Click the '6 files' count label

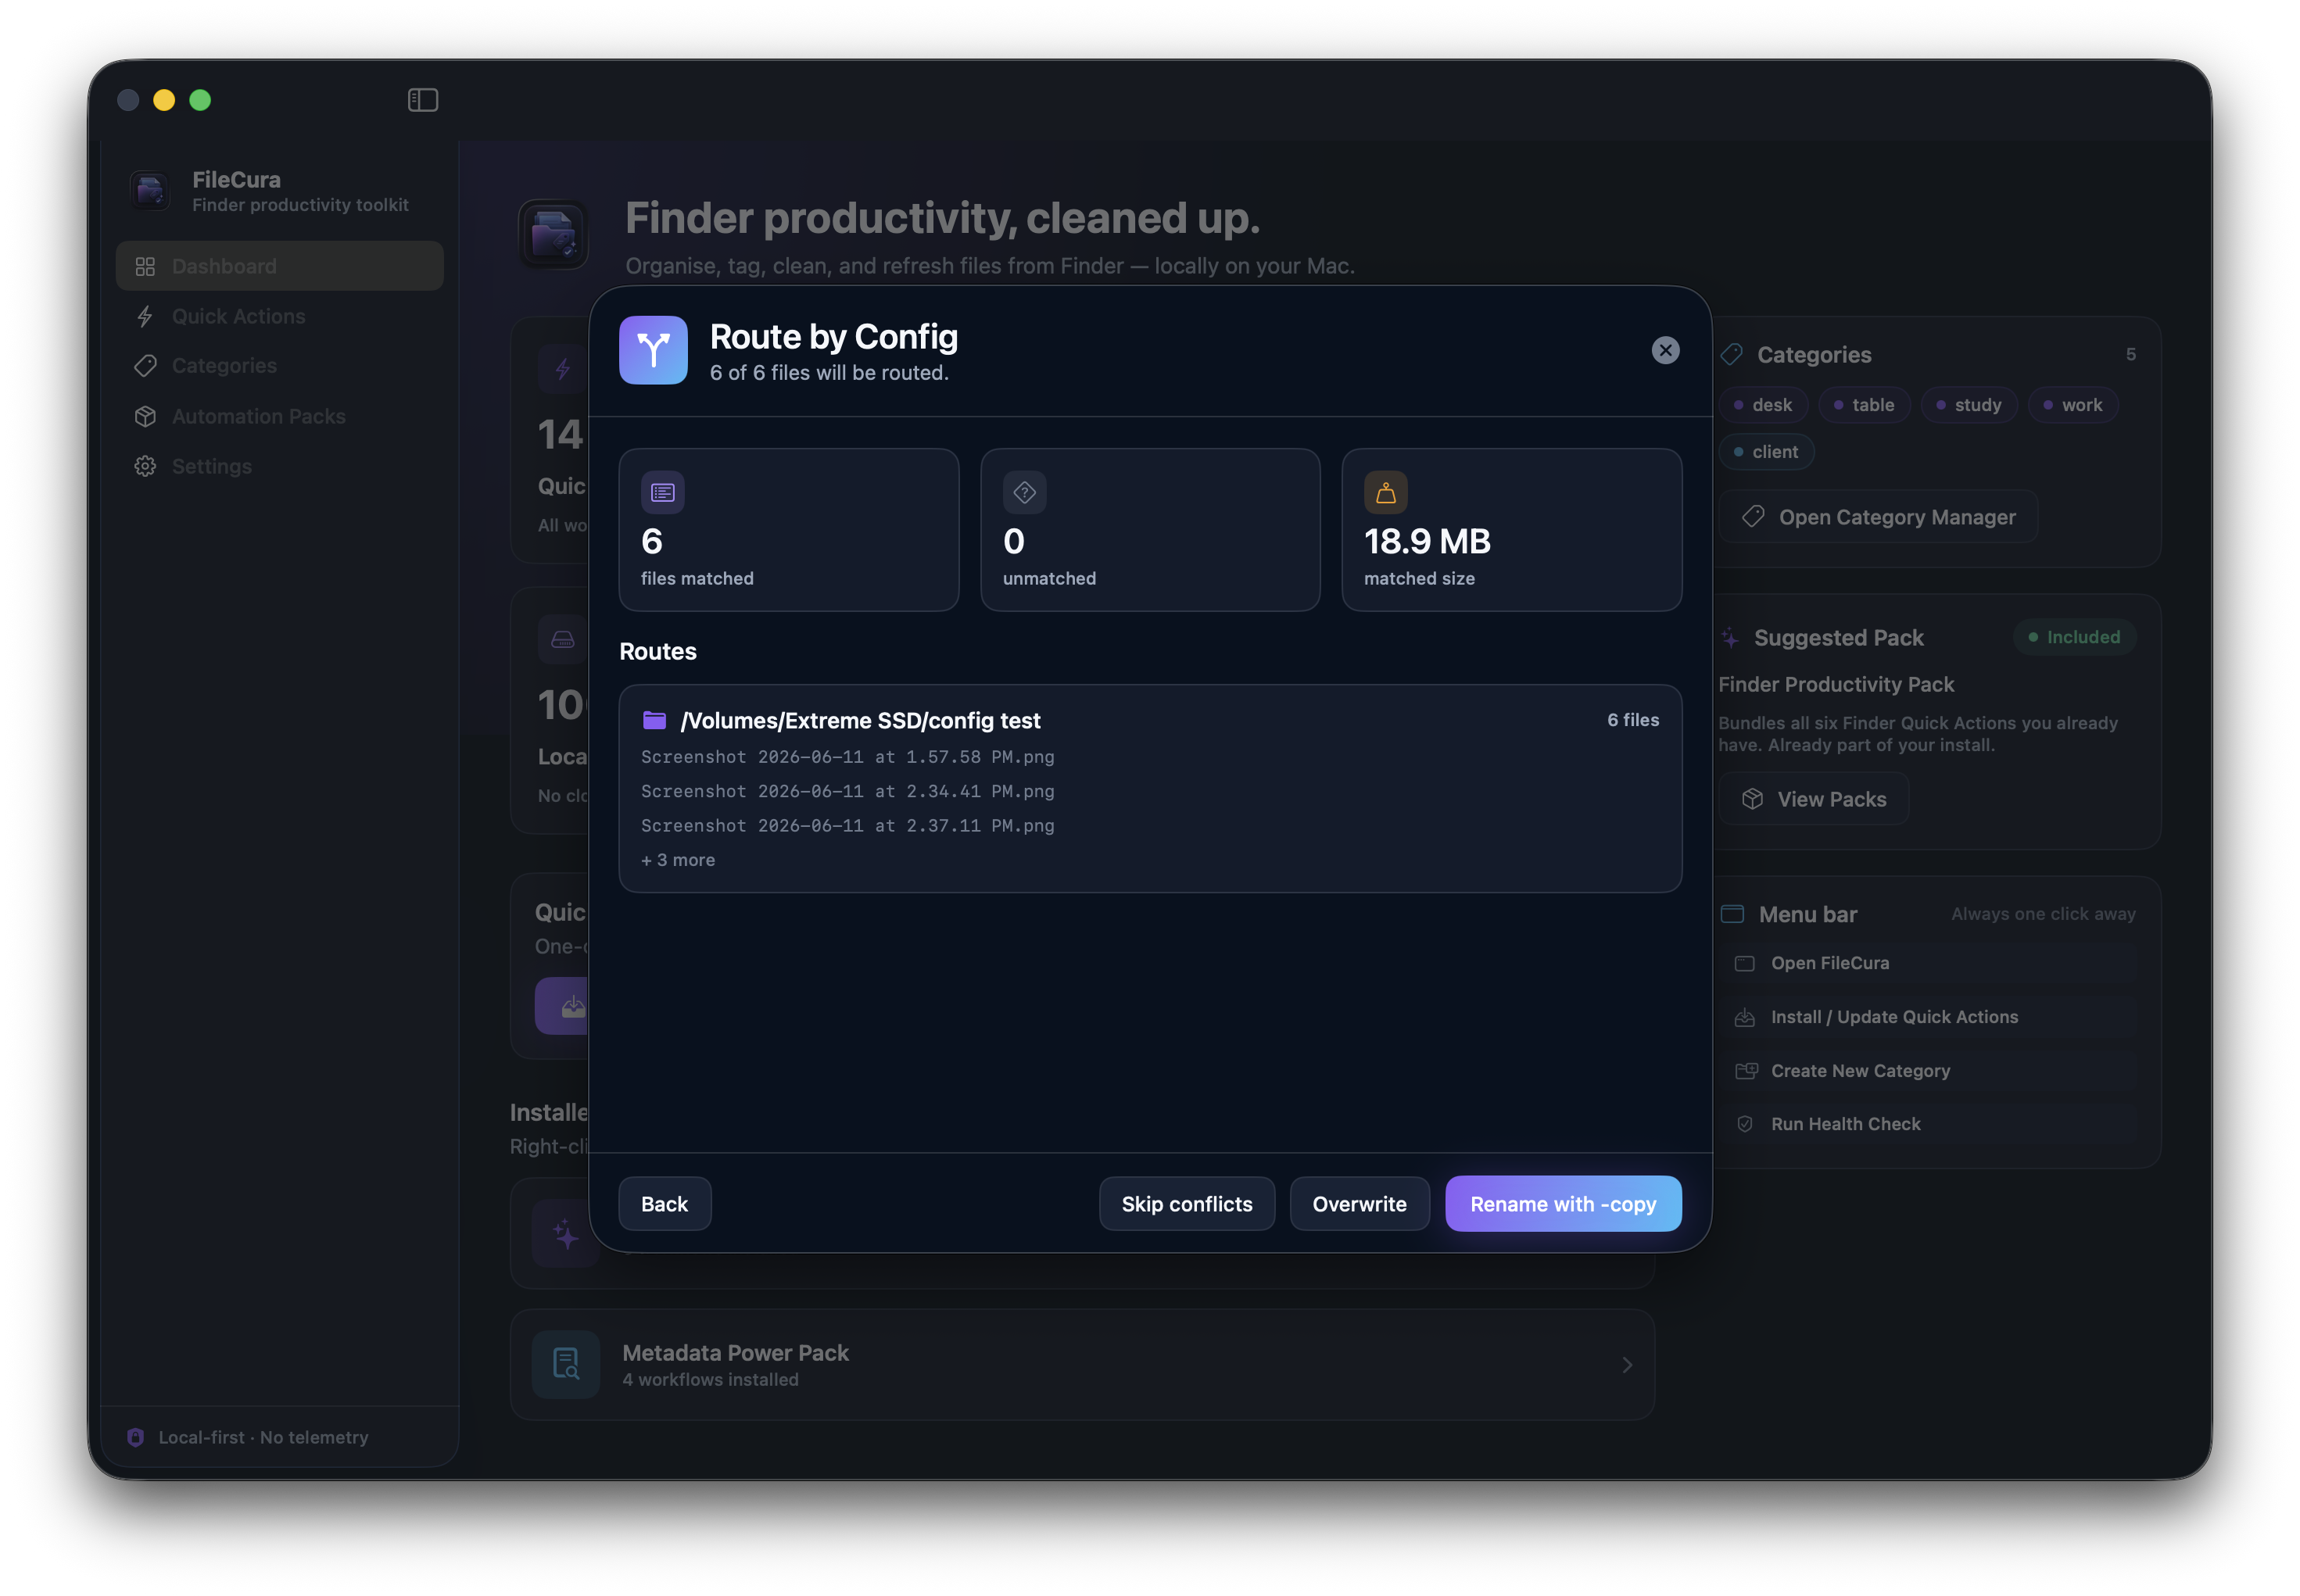pos(1633,720)
